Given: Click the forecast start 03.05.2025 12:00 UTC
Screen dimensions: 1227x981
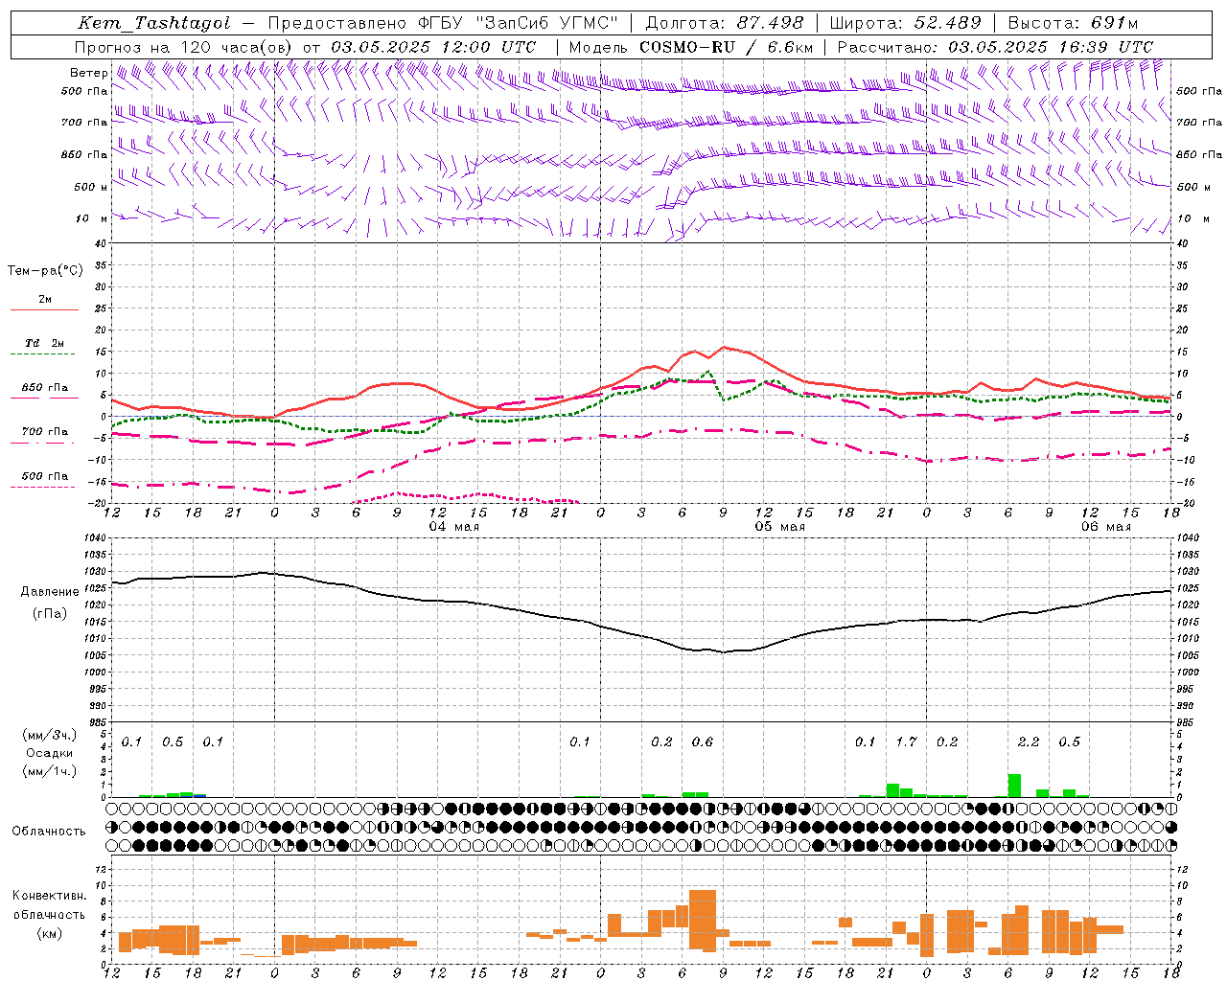Looking at the screenshot, I should (433, 47).
